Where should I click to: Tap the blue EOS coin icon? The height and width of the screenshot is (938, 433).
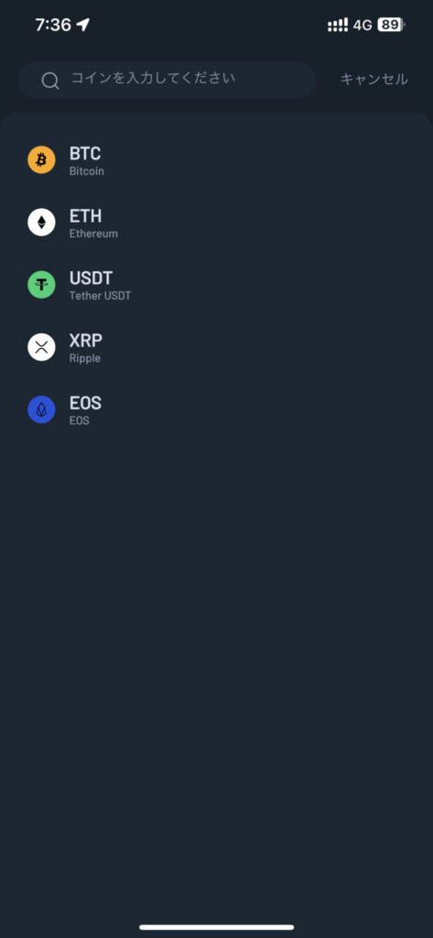point(41,409)
